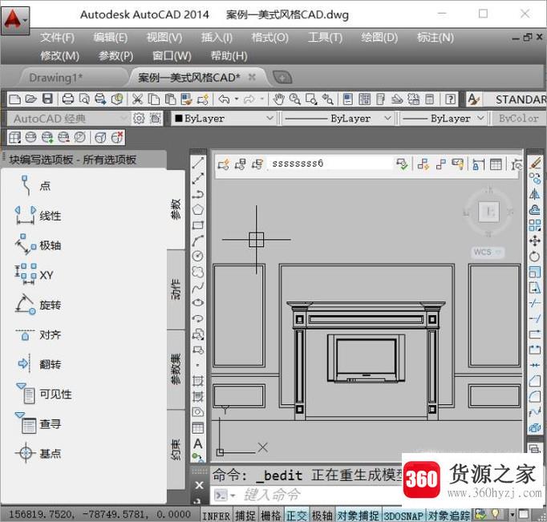
Task: Select the Polar parameter 极轴
Action: [x=38, y=245]
